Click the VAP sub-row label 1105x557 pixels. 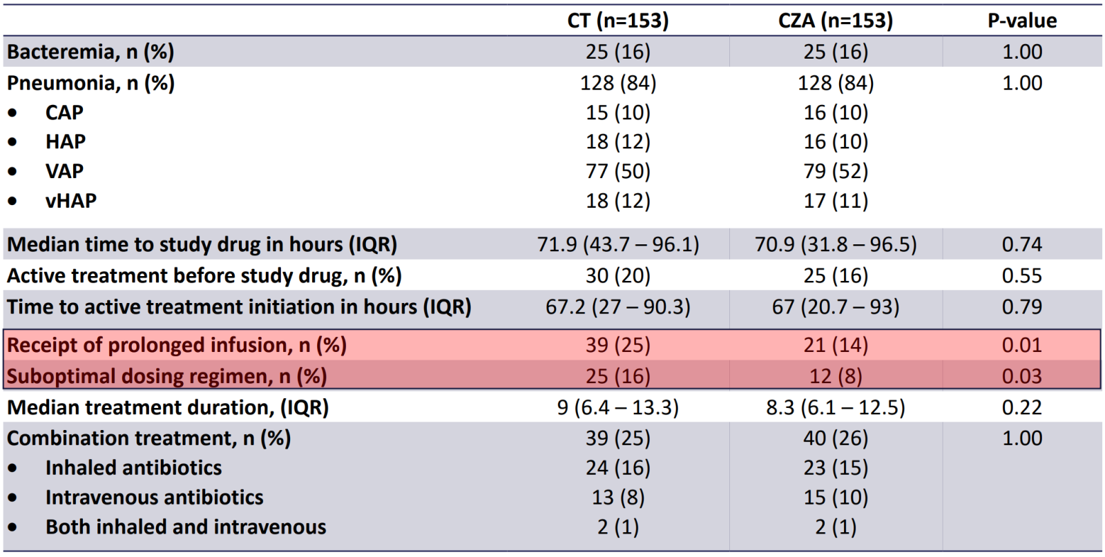[x=64, y=171]
